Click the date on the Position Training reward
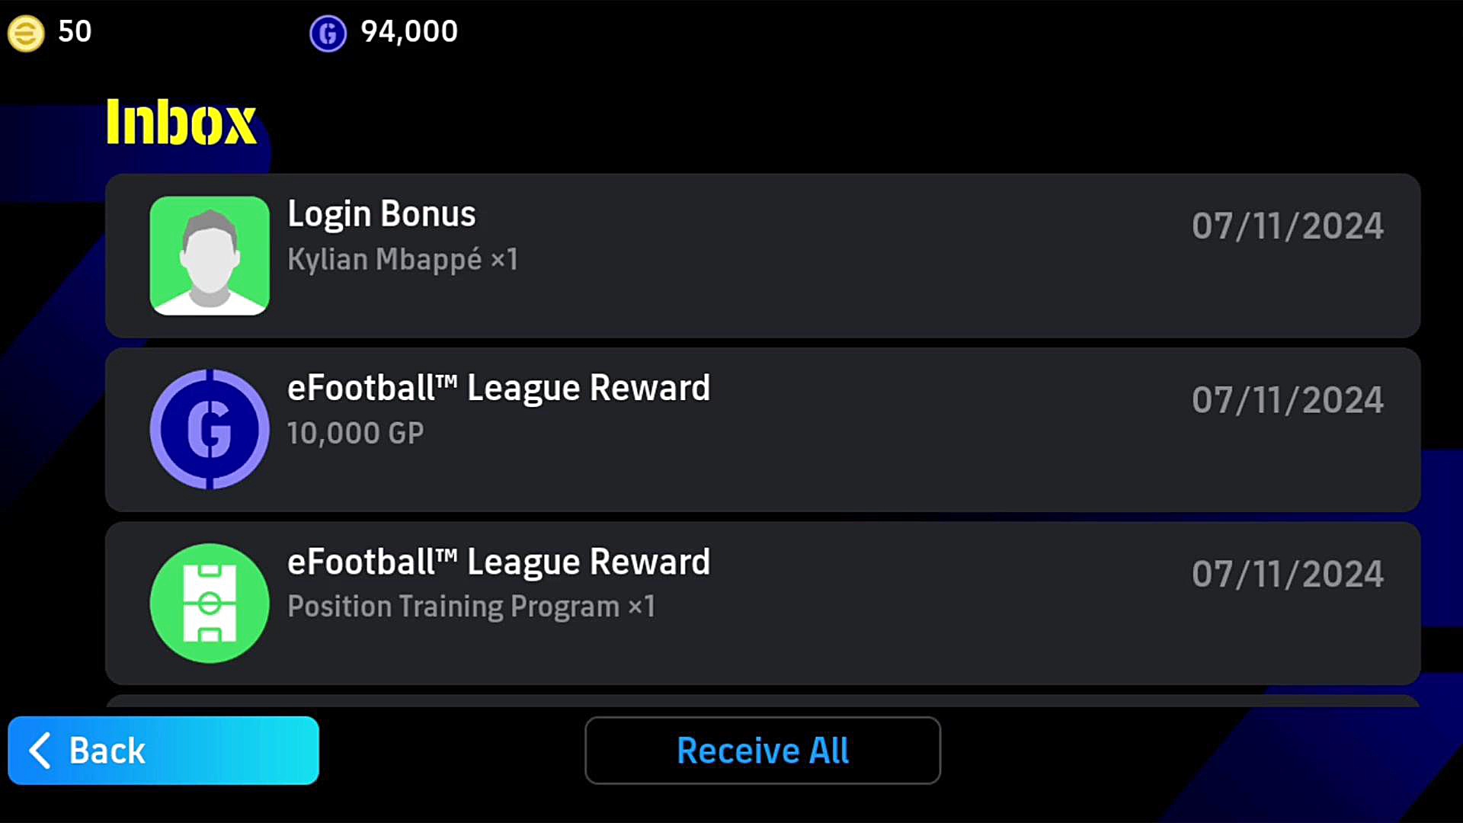Viewport: 1463px width, 823px height. (x=1288, y=574)
